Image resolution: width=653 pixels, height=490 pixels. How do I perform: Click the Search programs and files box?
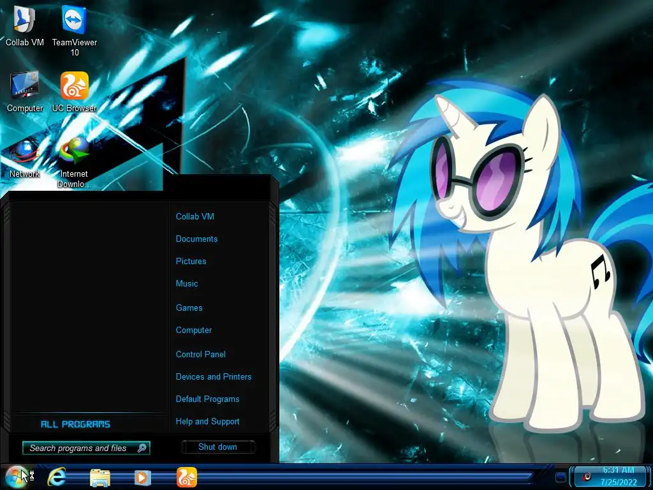[86, 448]
